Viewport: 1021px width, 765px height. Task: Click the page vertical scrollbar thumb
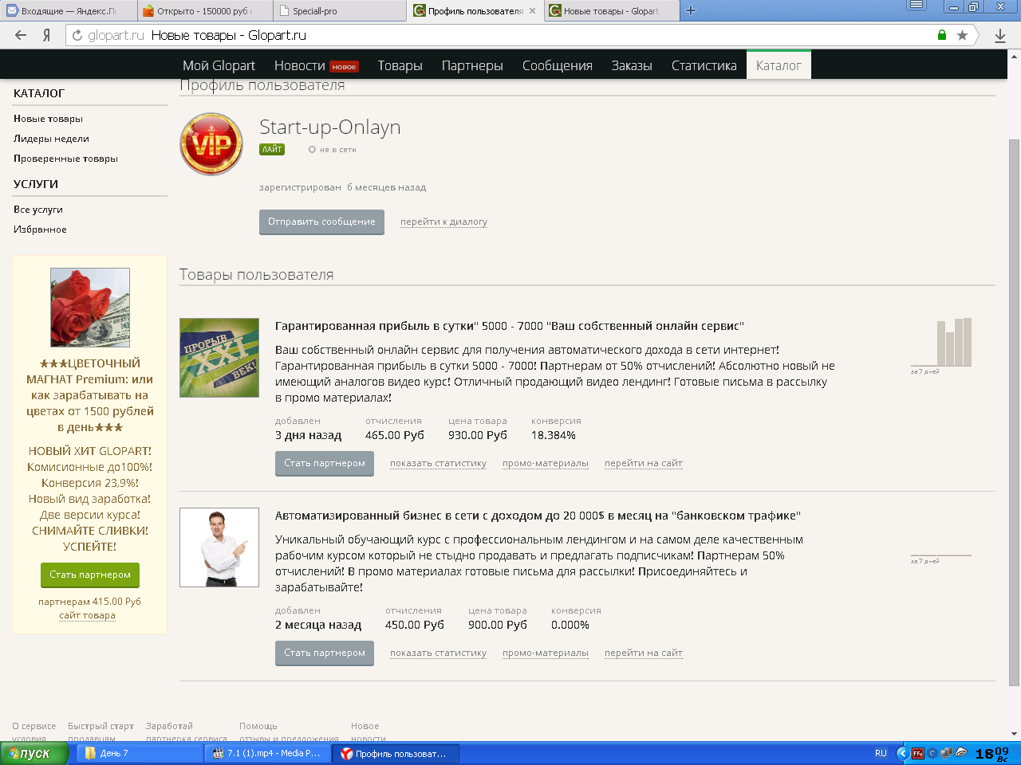pos(1014,413)
